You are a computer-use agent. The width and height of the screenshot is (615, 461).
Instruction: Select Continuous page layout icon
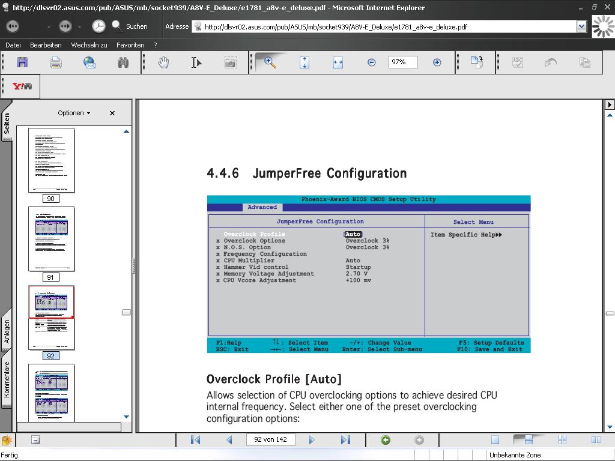pyautogui.click(x=529, y=440)
